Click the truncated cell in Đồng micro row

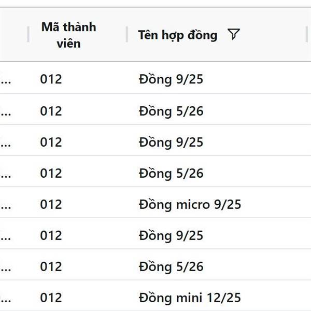pyautogui.click(x=6, y=206)
